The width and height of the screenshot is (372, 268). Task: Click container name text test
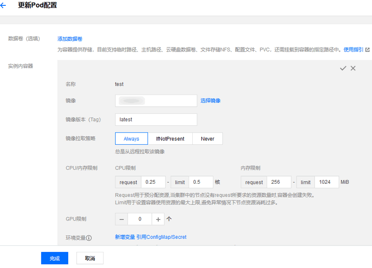pyautogui.click(x=119, y=84)
